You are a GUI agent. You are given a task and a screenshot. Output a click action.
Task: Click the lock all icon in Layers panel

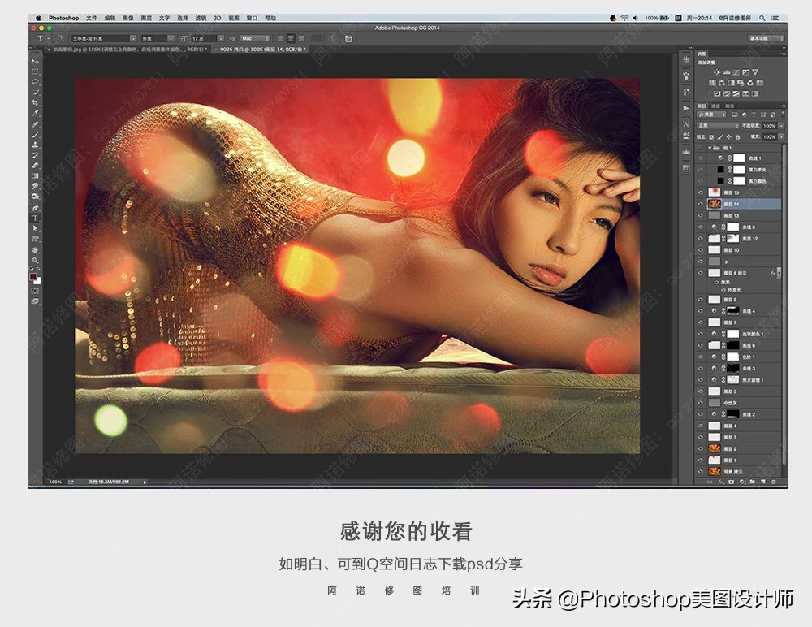737,136
